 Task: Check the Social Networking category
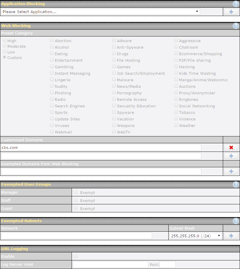coord(176,105)
